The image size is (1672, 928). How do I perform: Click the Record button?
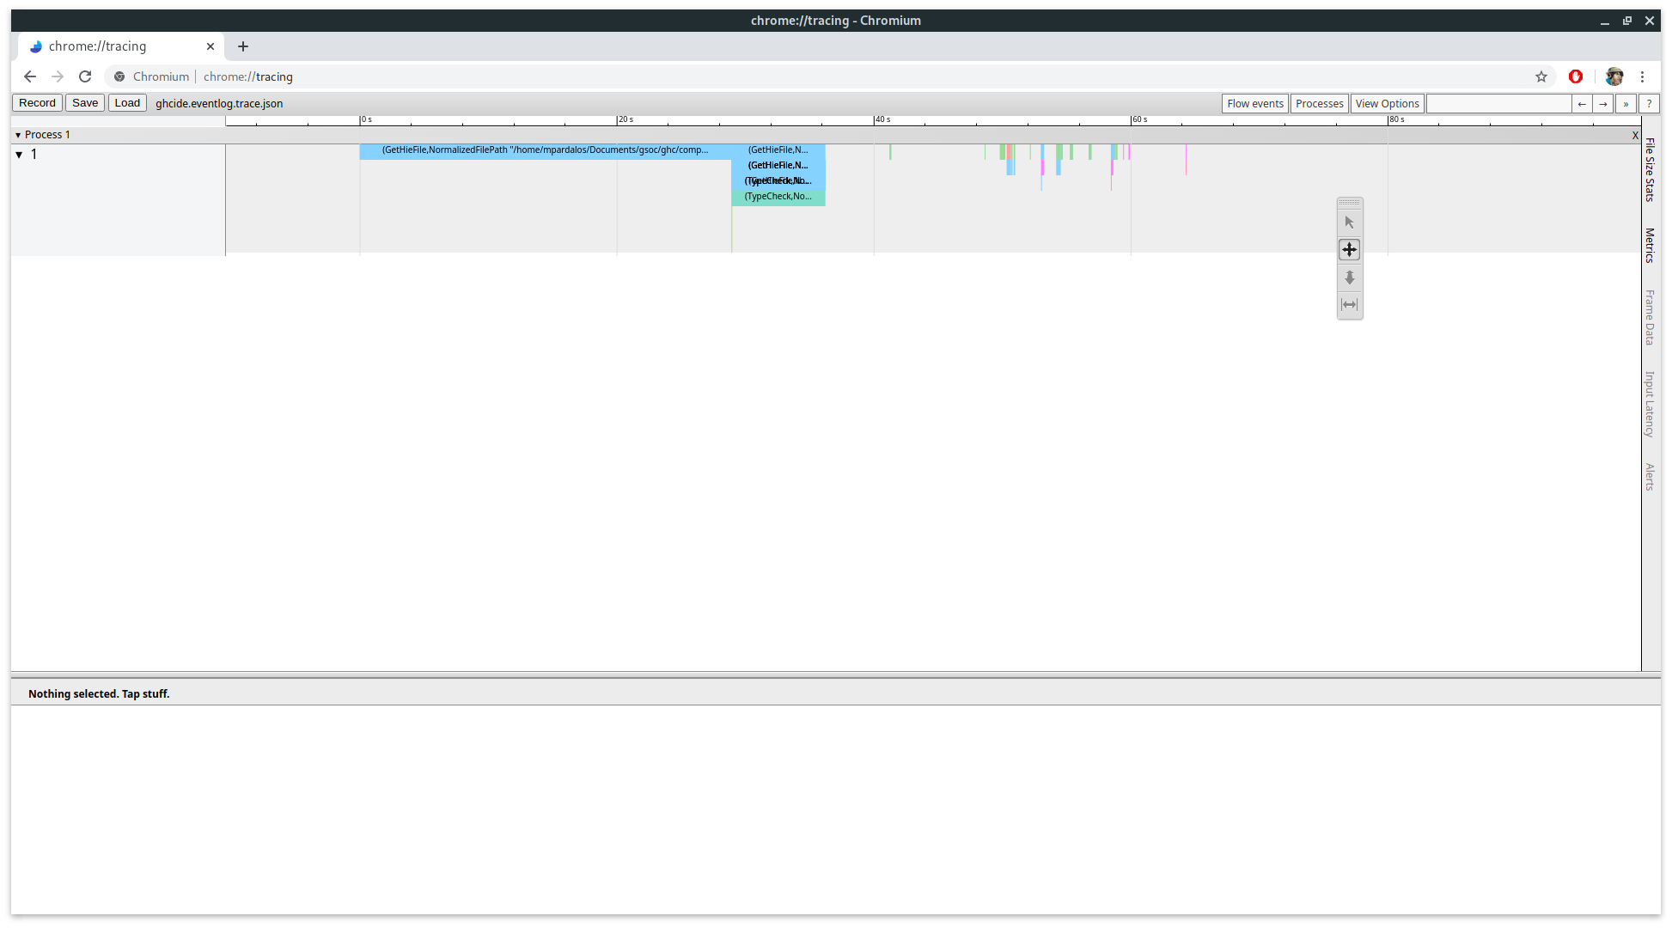(37, 103)
